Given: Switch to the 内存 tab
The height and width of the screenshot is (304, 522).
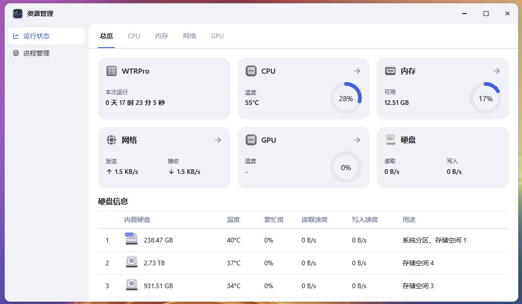Looking at the screenshot, I should (162, 36).
